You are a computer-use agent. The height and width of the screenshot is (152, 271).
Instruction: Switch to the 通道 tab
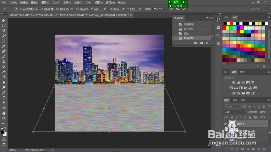(234, 100)
